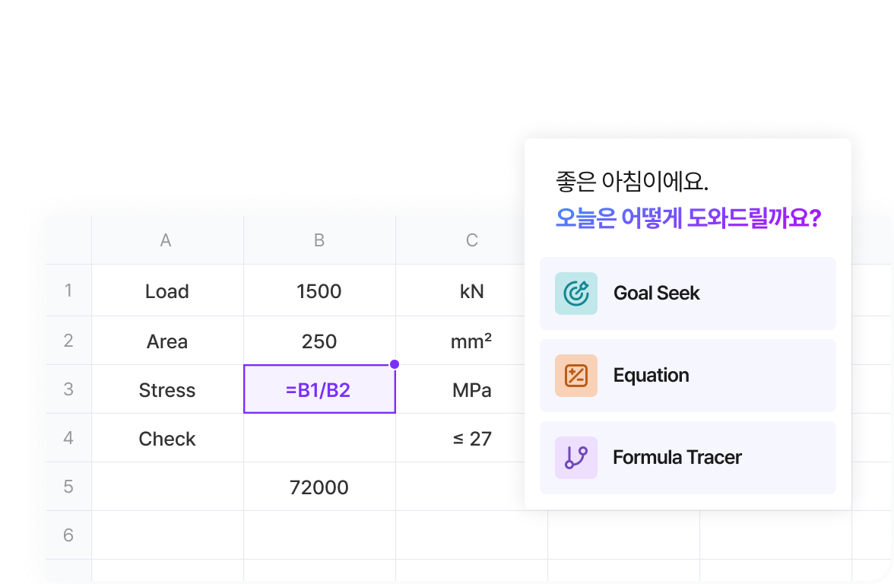Click the ≤ 27 cell
Image resolution: width=894 pixels, height=584 pixels.
(471, 439)
